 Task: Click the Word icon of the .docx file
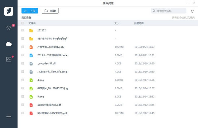(x=31, y=55)
